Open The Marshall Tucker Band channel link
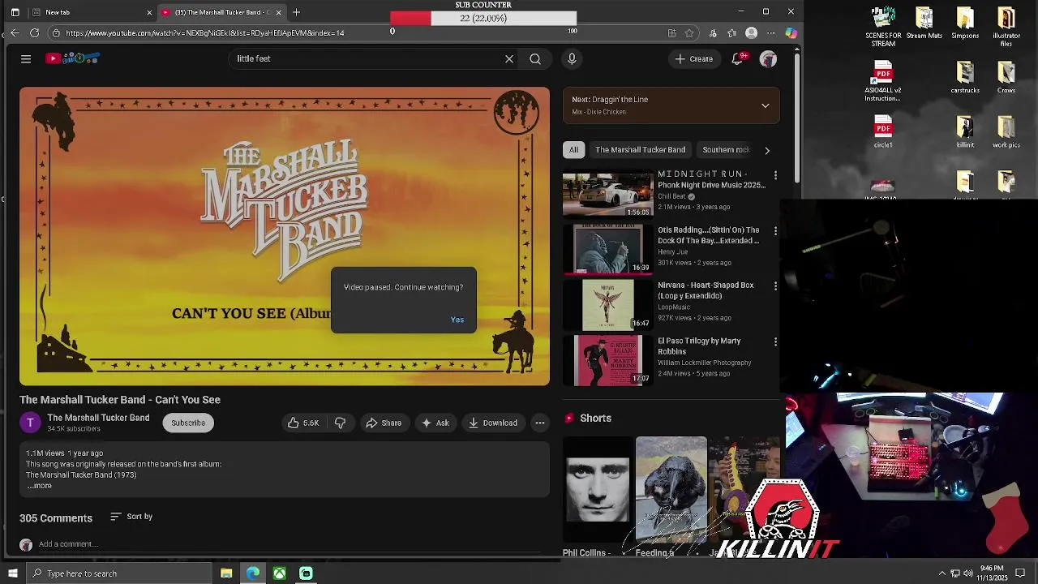The height and width of the screenshot is (584, 1038). pos(98,418)
